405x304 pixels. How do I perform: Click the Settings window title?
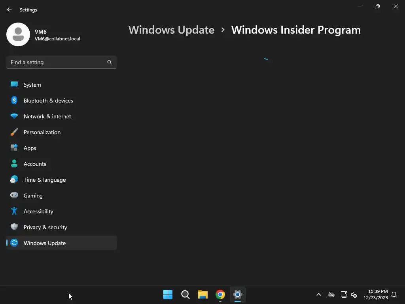[28, 10]
